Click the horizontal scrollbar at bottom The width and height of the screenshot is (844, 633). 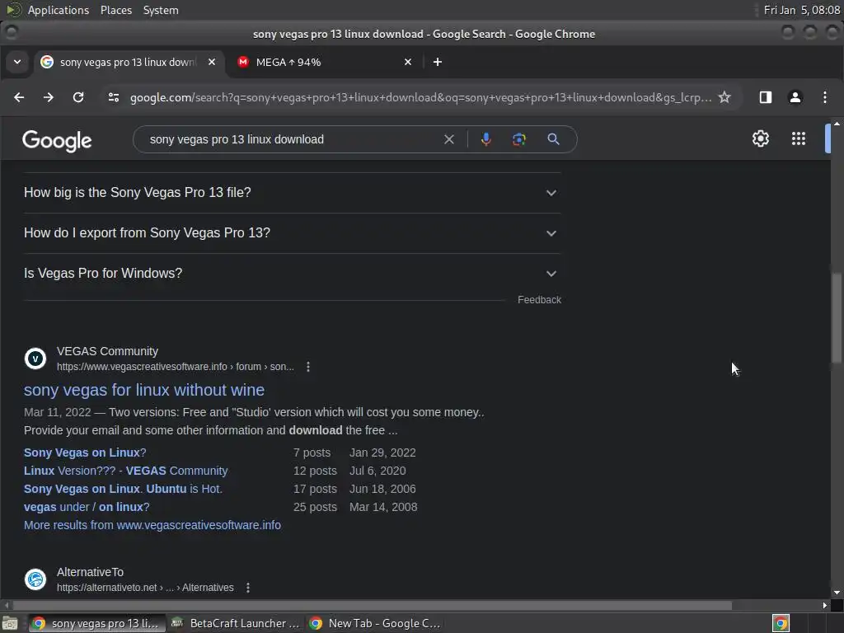pyautogui.click(x=372, y=606)
